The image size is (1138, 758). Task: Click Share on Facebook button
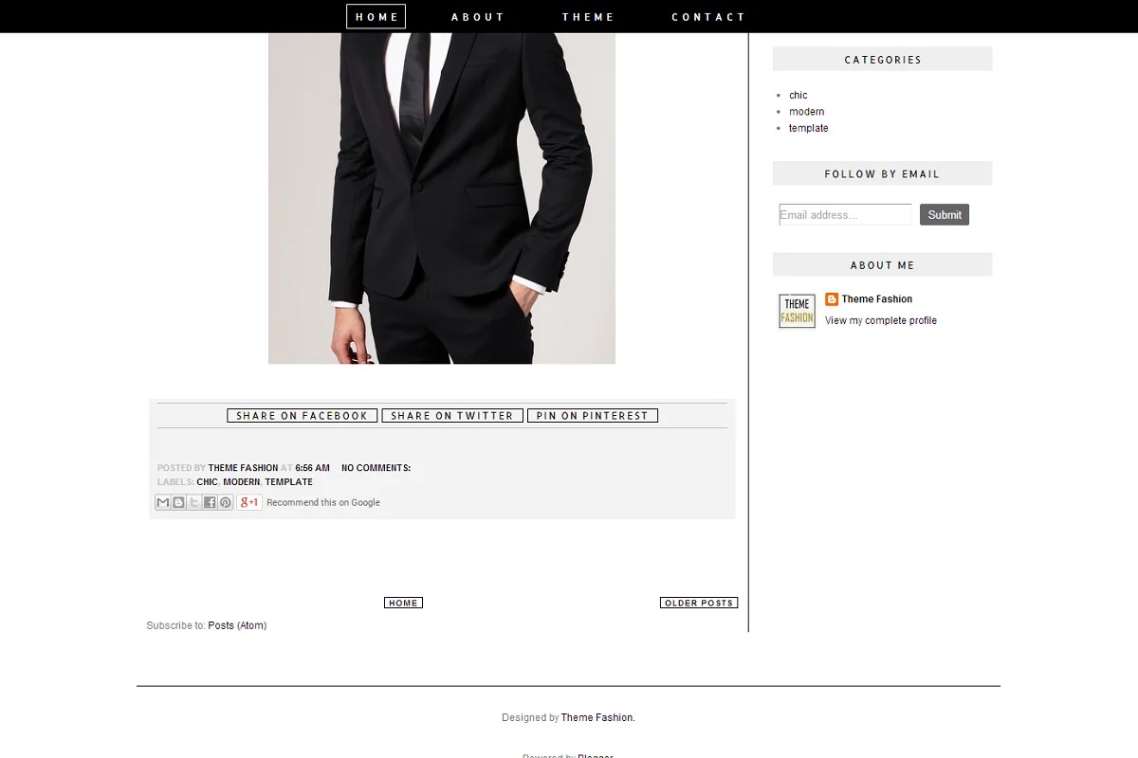302,416
